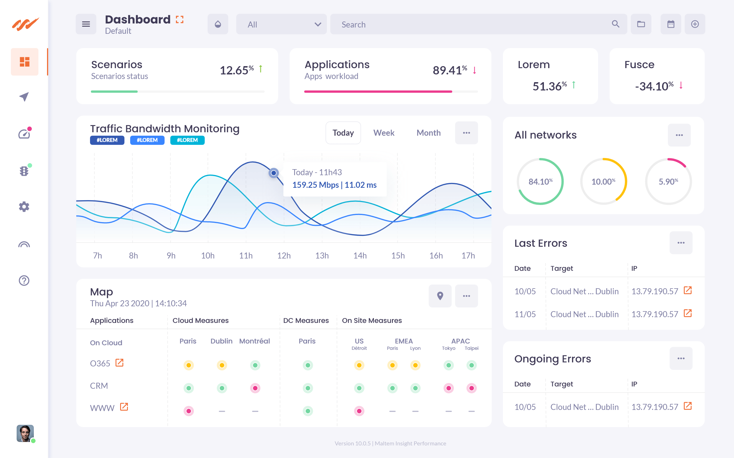Open the settings gear in sidebar
The width and height of the screenshot is (734, 458).
[x=24, y=207]
